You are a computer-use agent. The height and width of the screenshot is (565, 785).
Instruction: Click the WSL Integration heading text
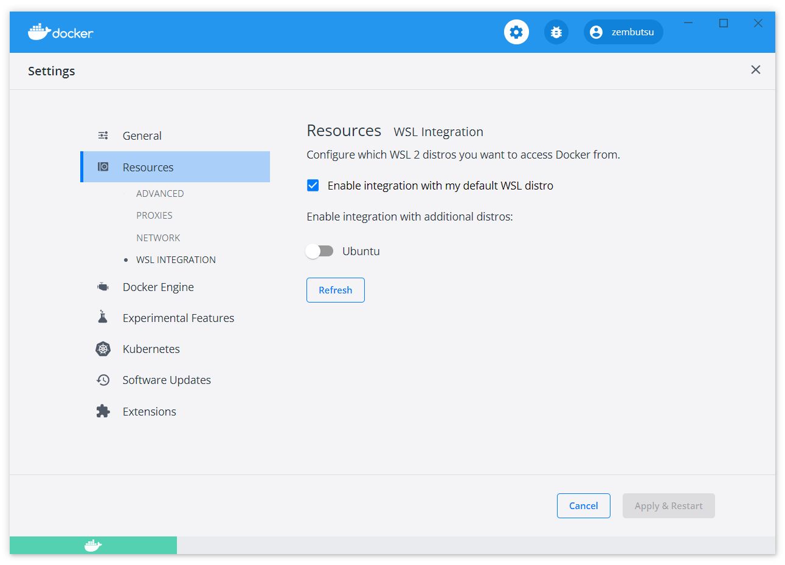(438, 132)
